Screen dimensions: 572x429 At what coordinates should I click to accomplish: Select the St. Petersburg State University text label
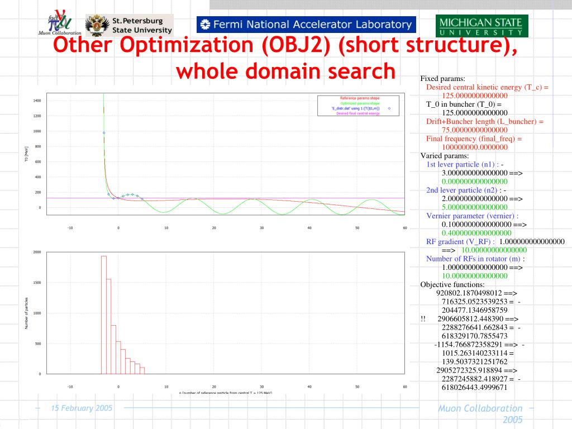pyautogui.click(x=142, y=26)
